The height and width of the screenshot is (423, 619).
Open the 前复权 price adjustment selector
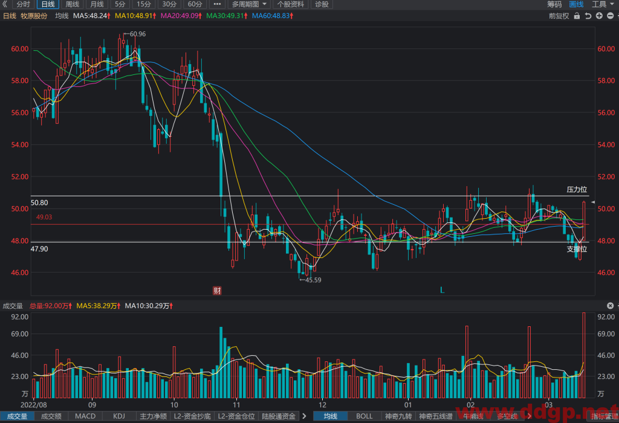pos(559,16)
